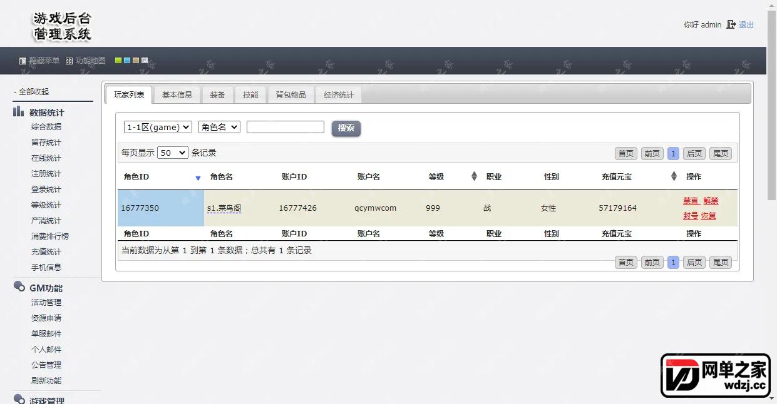777x404 pixels.
Task: Expand the 游戏管理 section header
Action: (x=46, y=400)
